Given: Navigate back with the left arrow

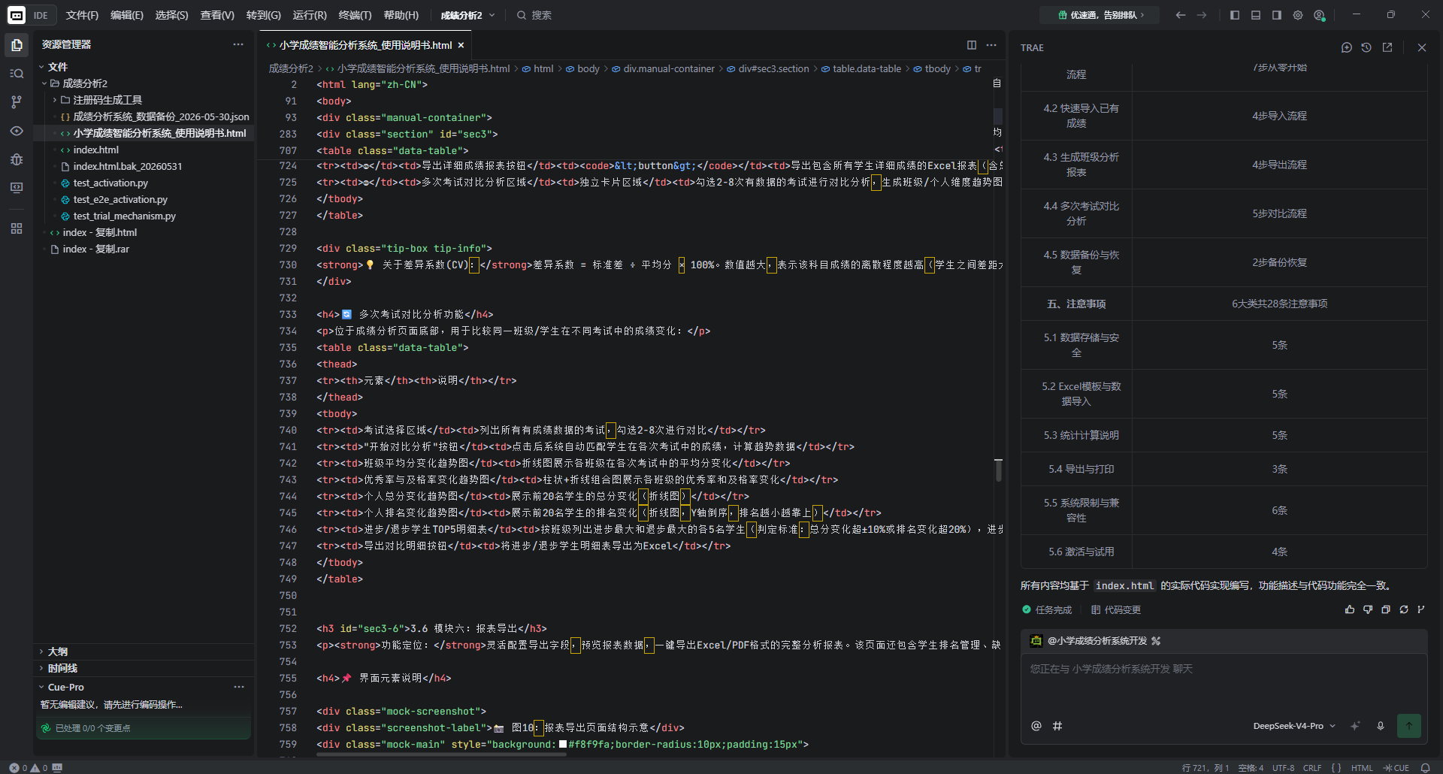Looking at the screenshot, I should coord(1181,15).
